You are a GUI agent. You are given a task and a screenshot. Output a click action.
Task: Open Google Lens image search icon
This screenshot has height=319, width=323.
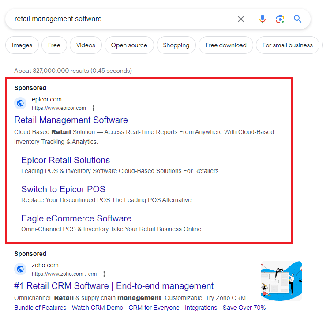click(280, 19)
